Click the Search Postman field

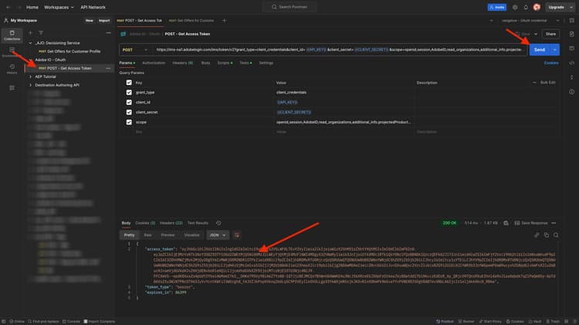(x=289, y=7)
